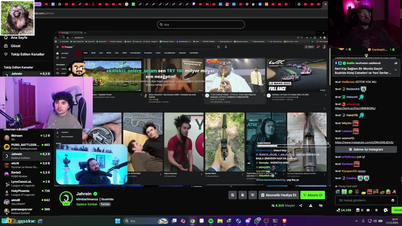
Task: Click the chat bubble identity icon
Action: tap(368, 210)
